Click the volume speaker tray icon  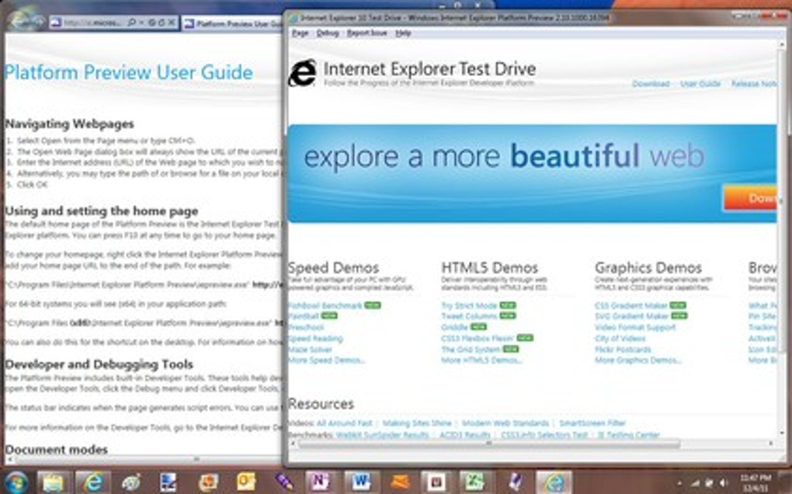coord(724,483)
